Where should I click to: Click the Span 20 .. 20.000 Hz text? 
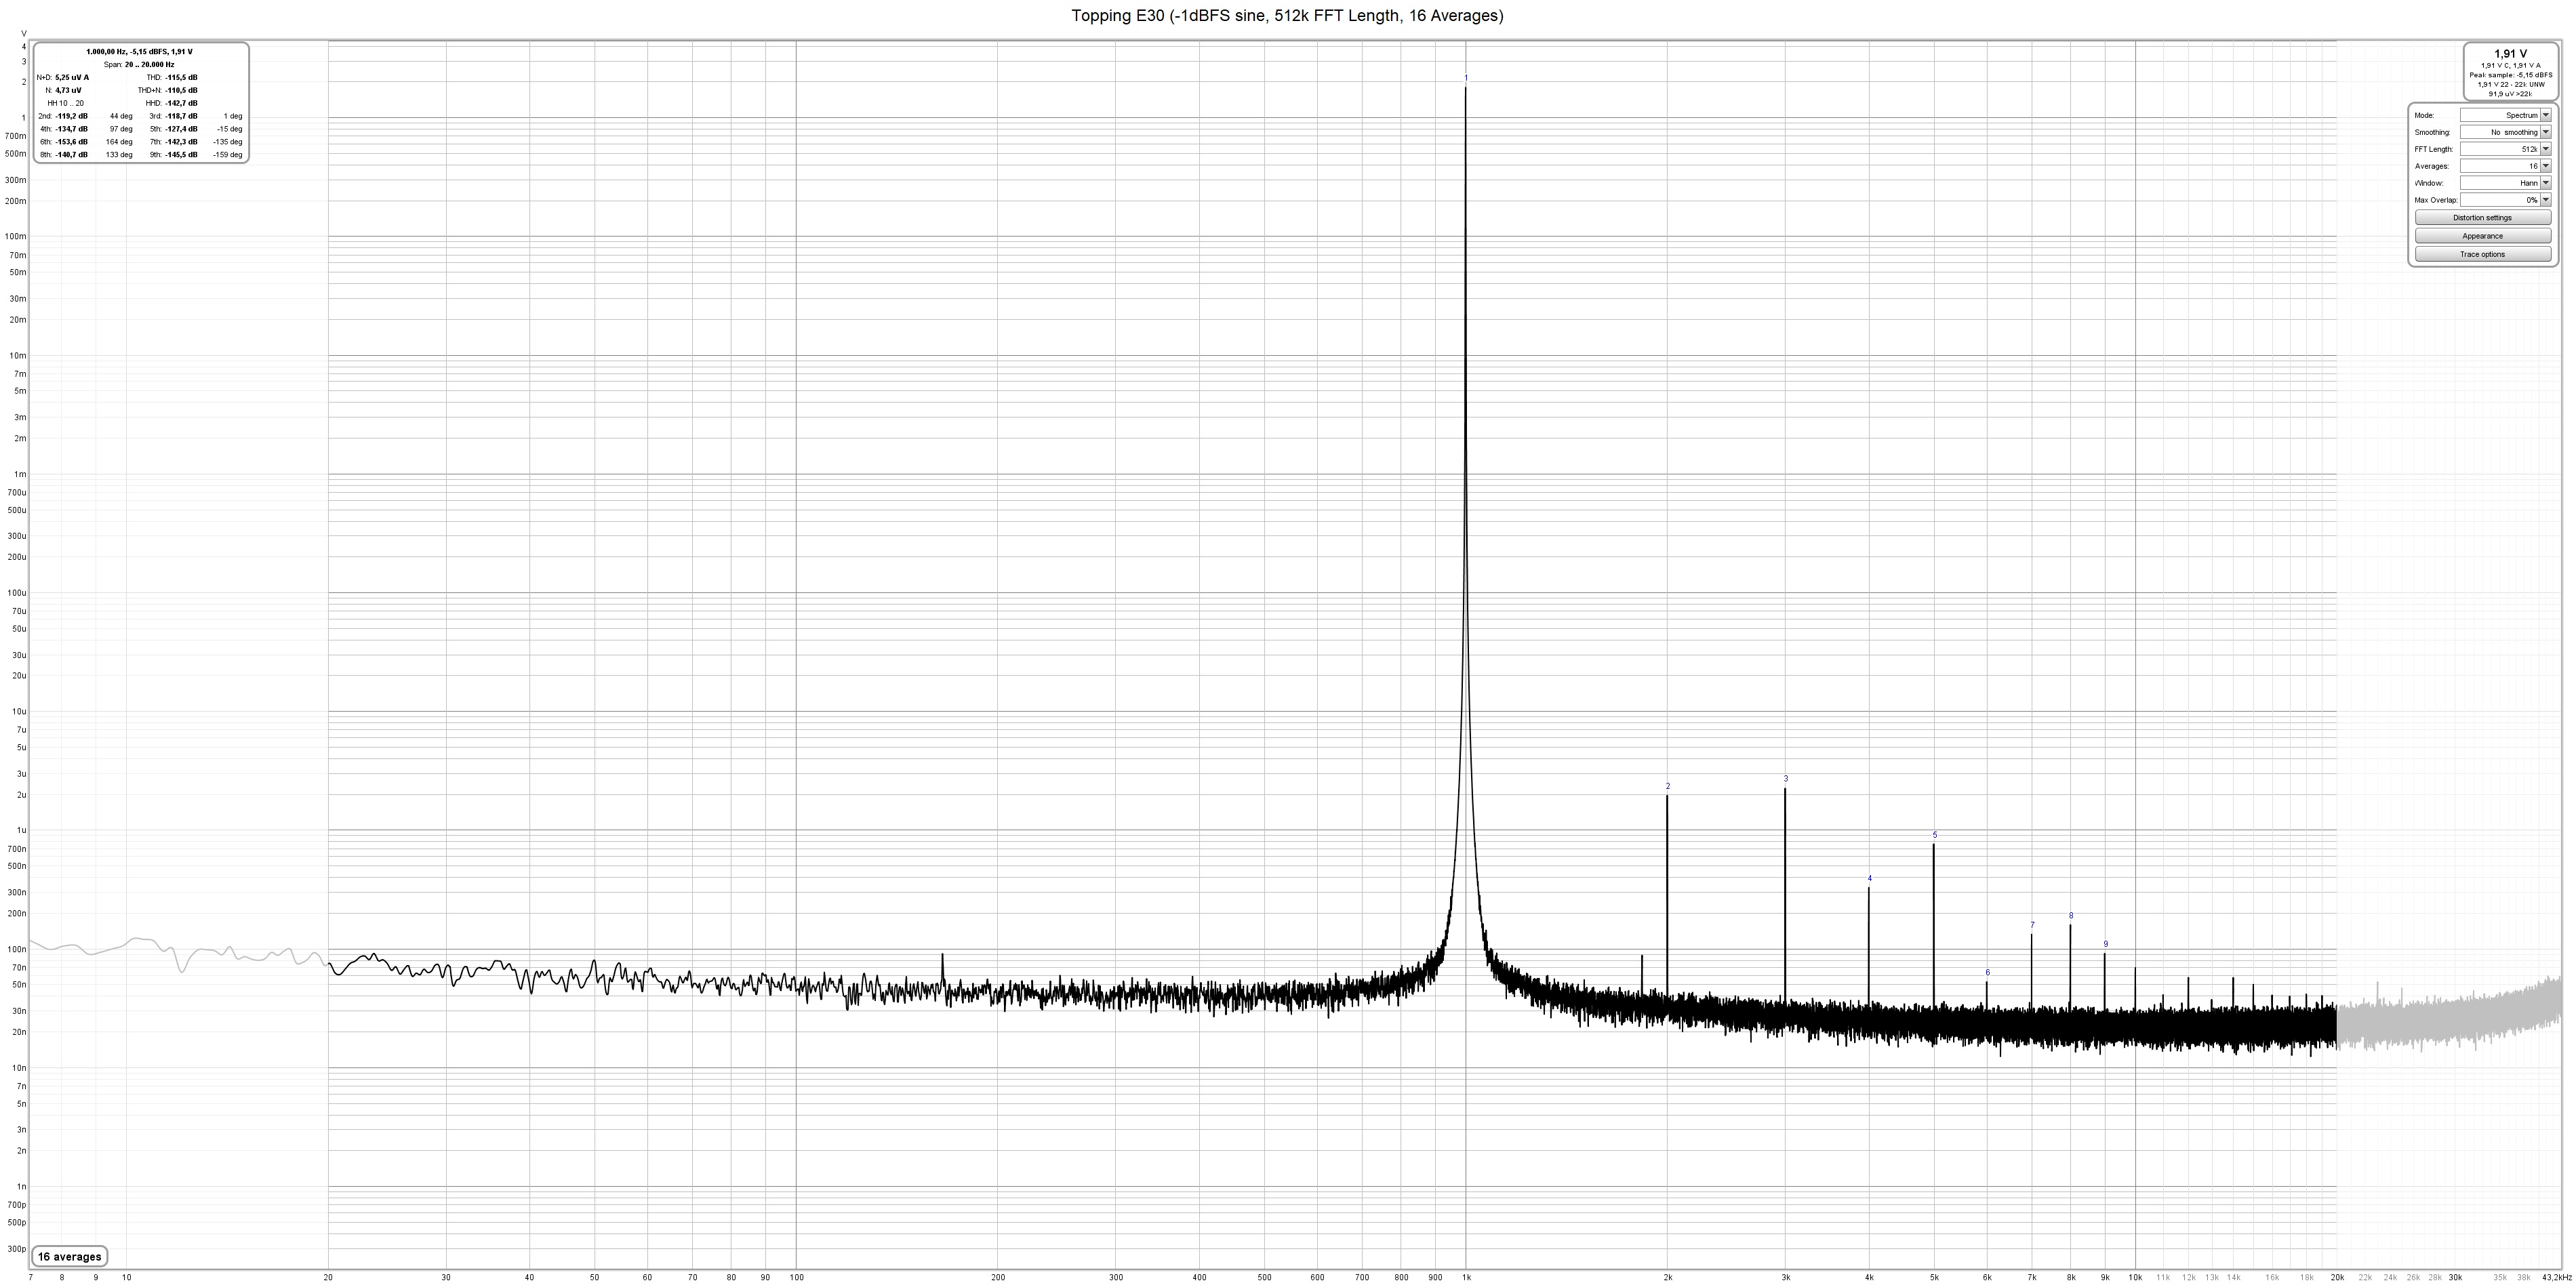[139, 64]
